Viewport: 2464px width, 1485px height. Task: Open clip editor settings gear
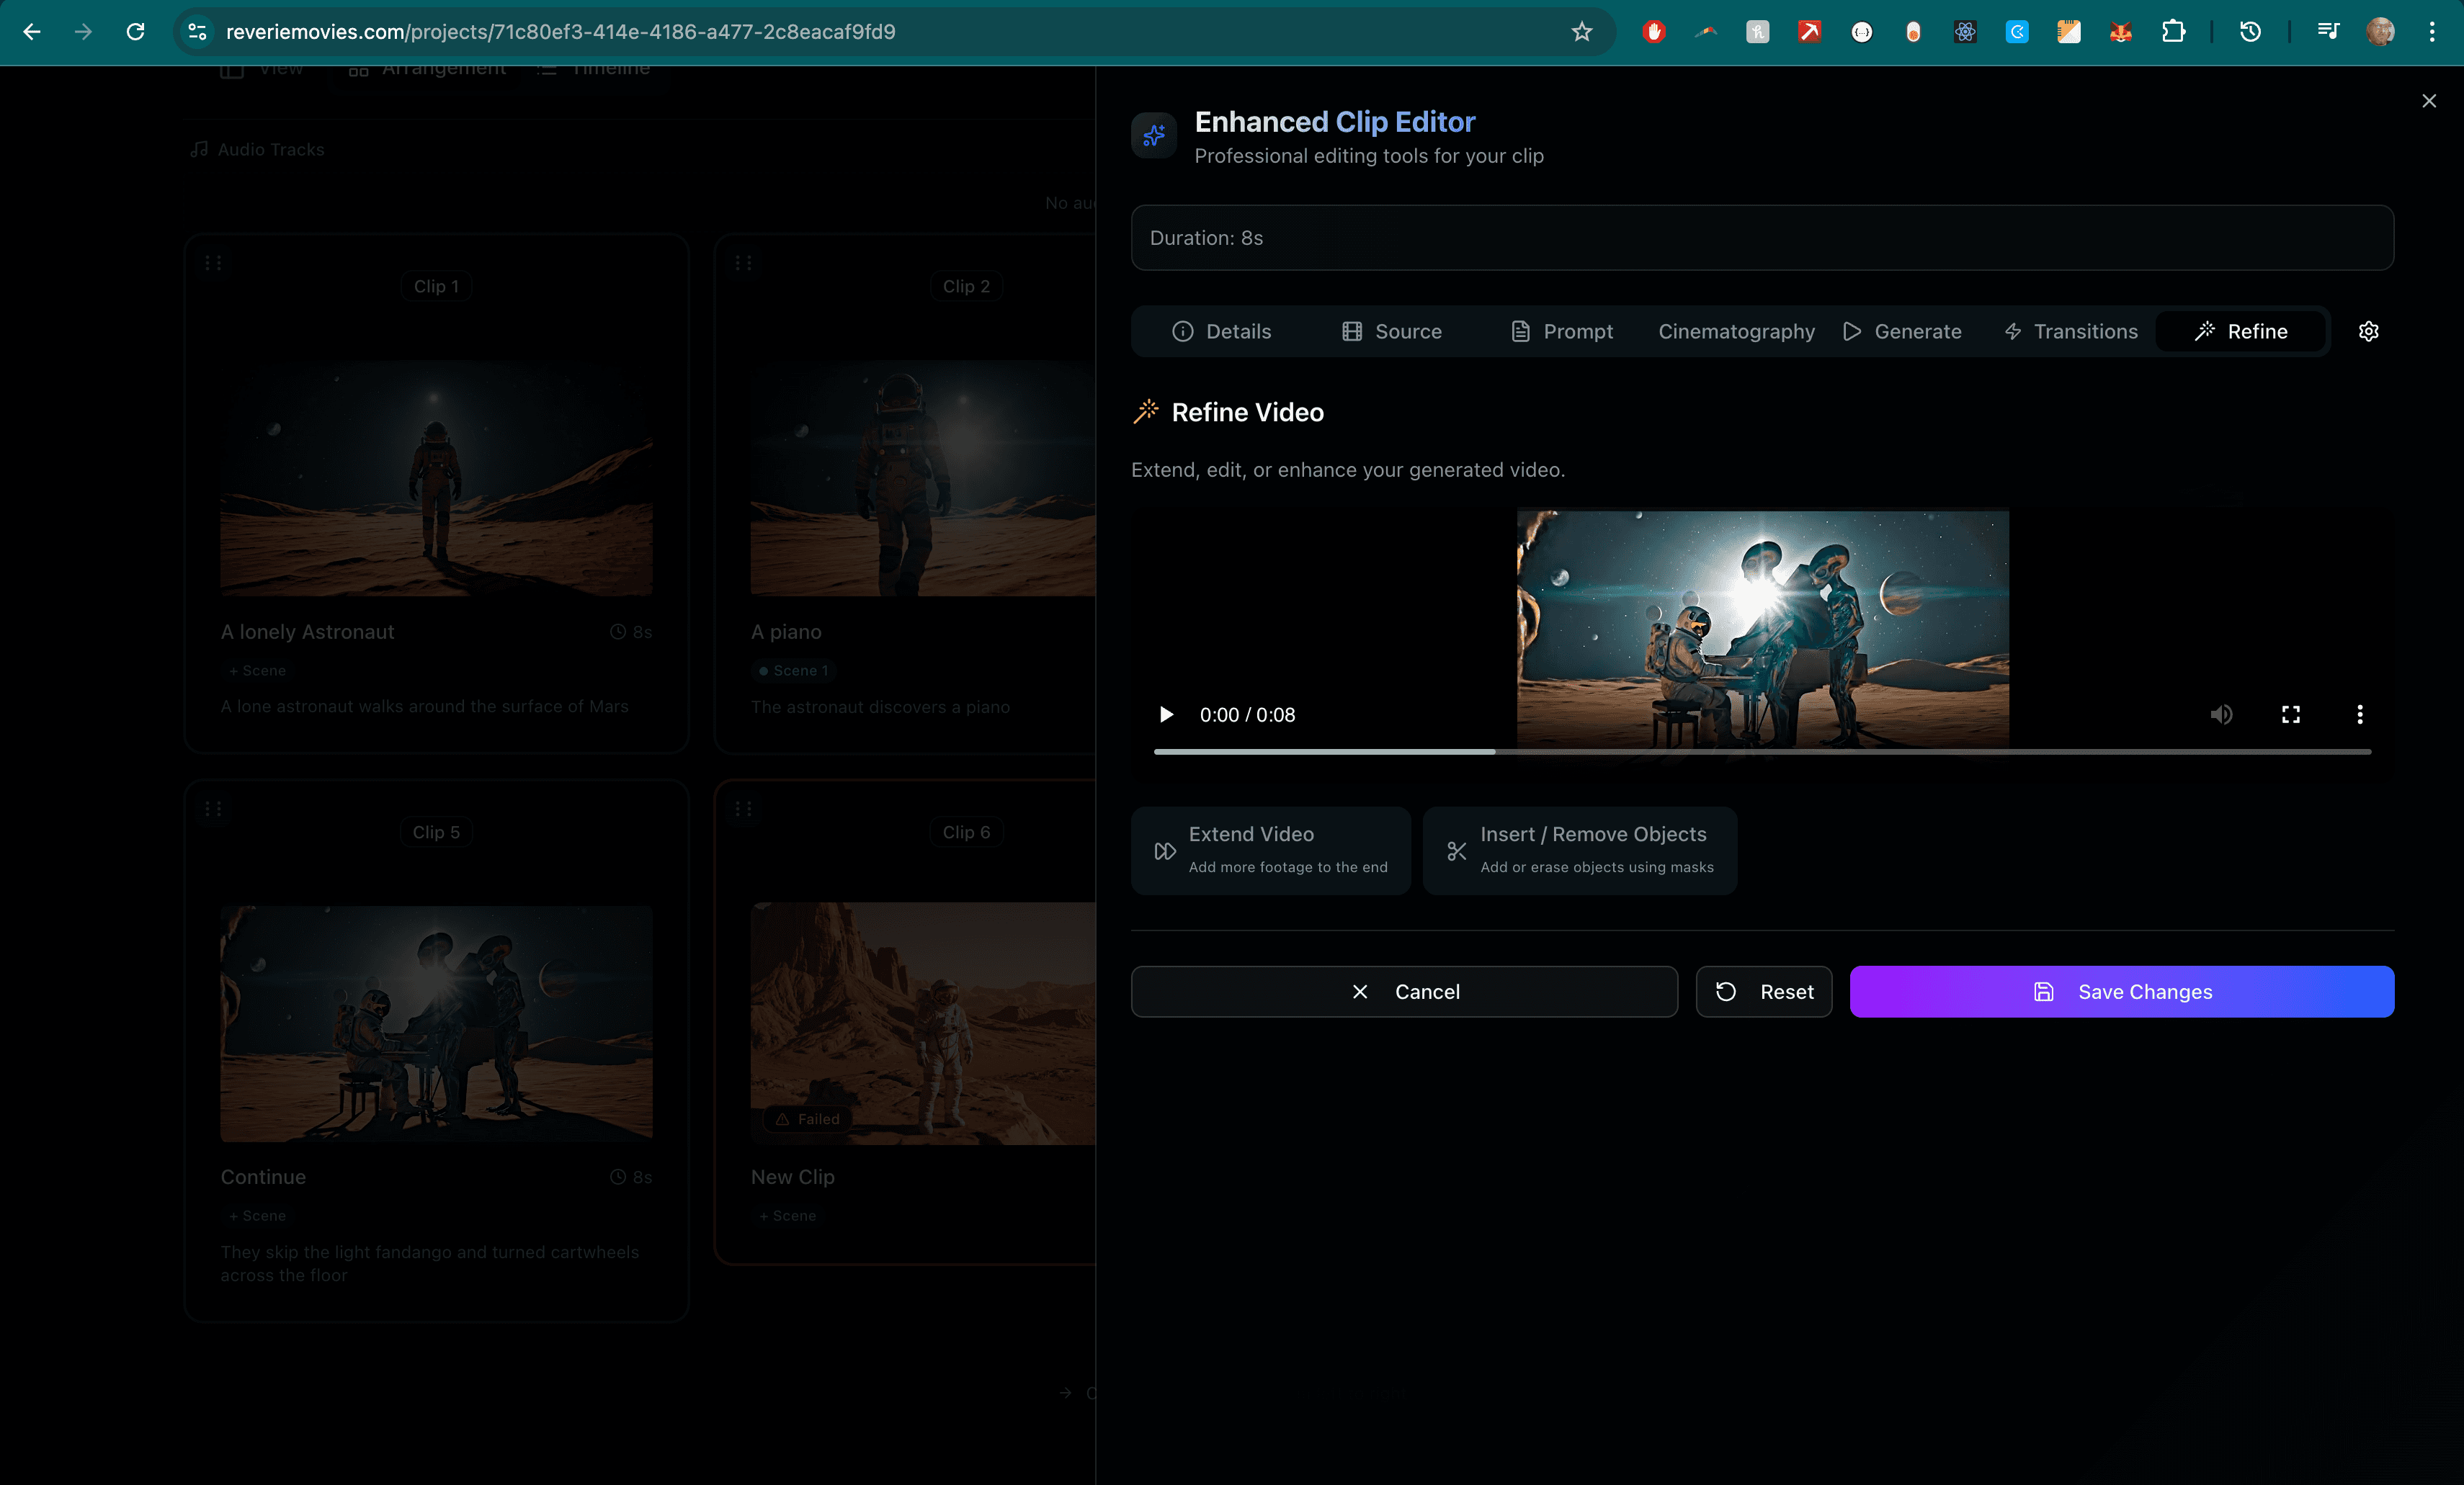[2368, 332]
